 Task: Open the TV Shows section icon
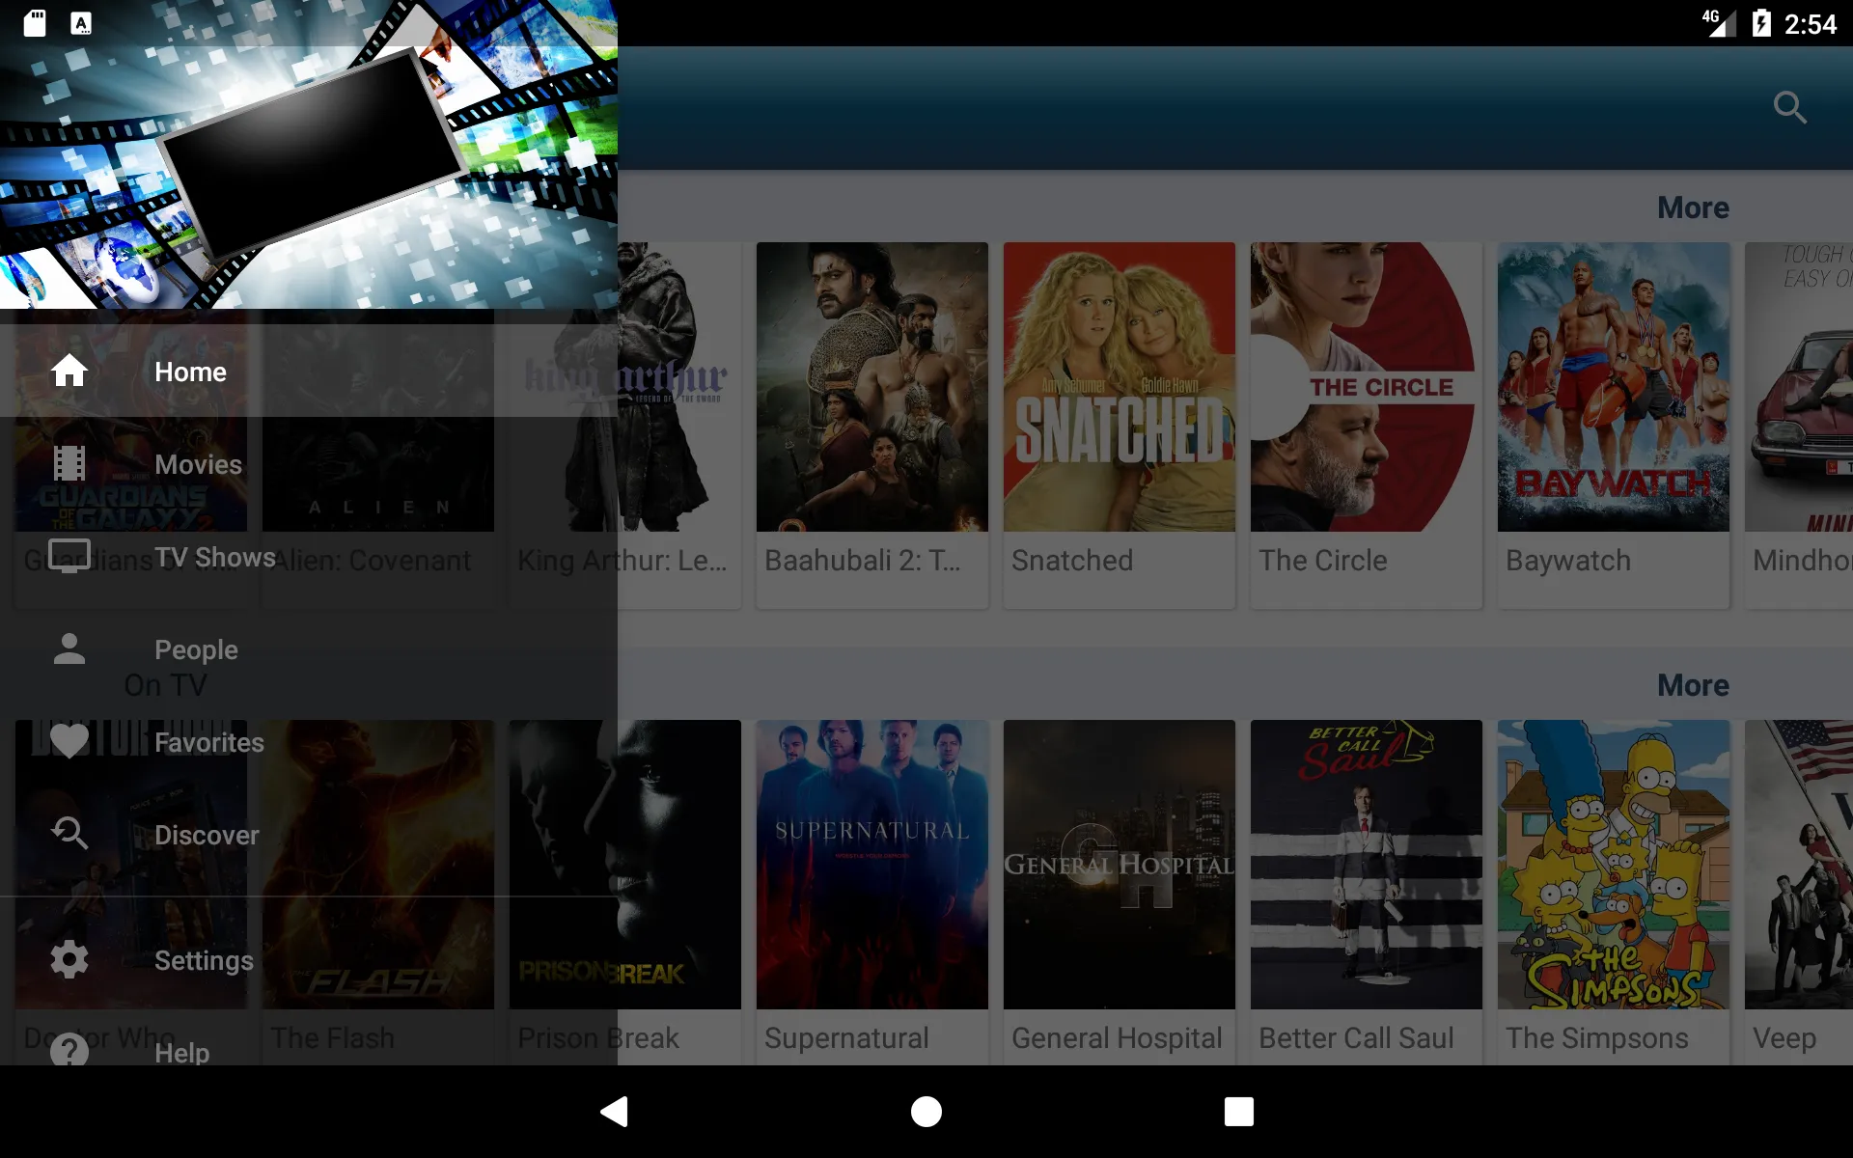coord(68,555)
